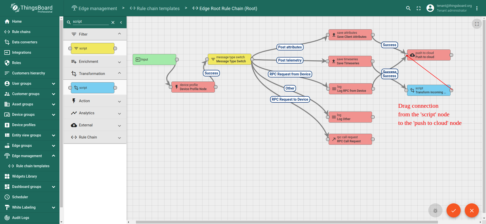Viewport: 486px width, 224px height.
Task: Click Rule chain templates breadcrumb link
Action: tap(155, 8)
